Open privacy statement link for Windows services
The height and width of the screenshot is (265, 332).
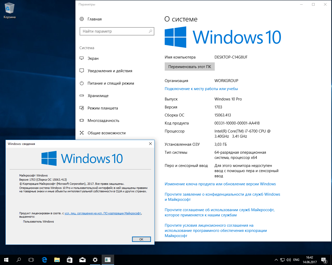tap(222, 197)
